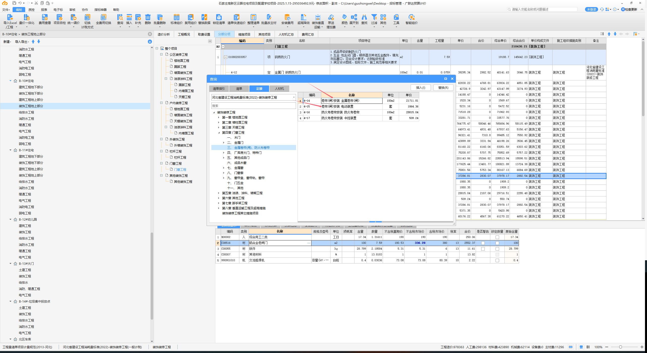Click the 补充 toolbar icon

click(x=138, y=19)
